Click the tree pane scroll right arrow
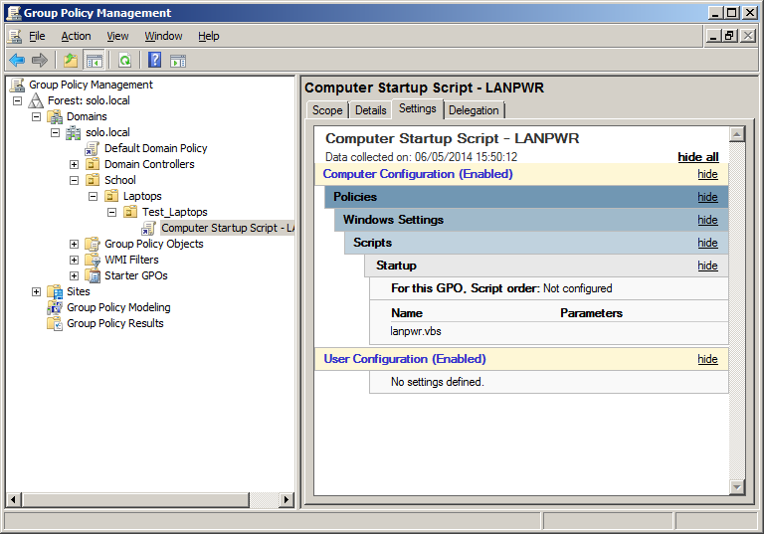 click(x=286, y=500)
